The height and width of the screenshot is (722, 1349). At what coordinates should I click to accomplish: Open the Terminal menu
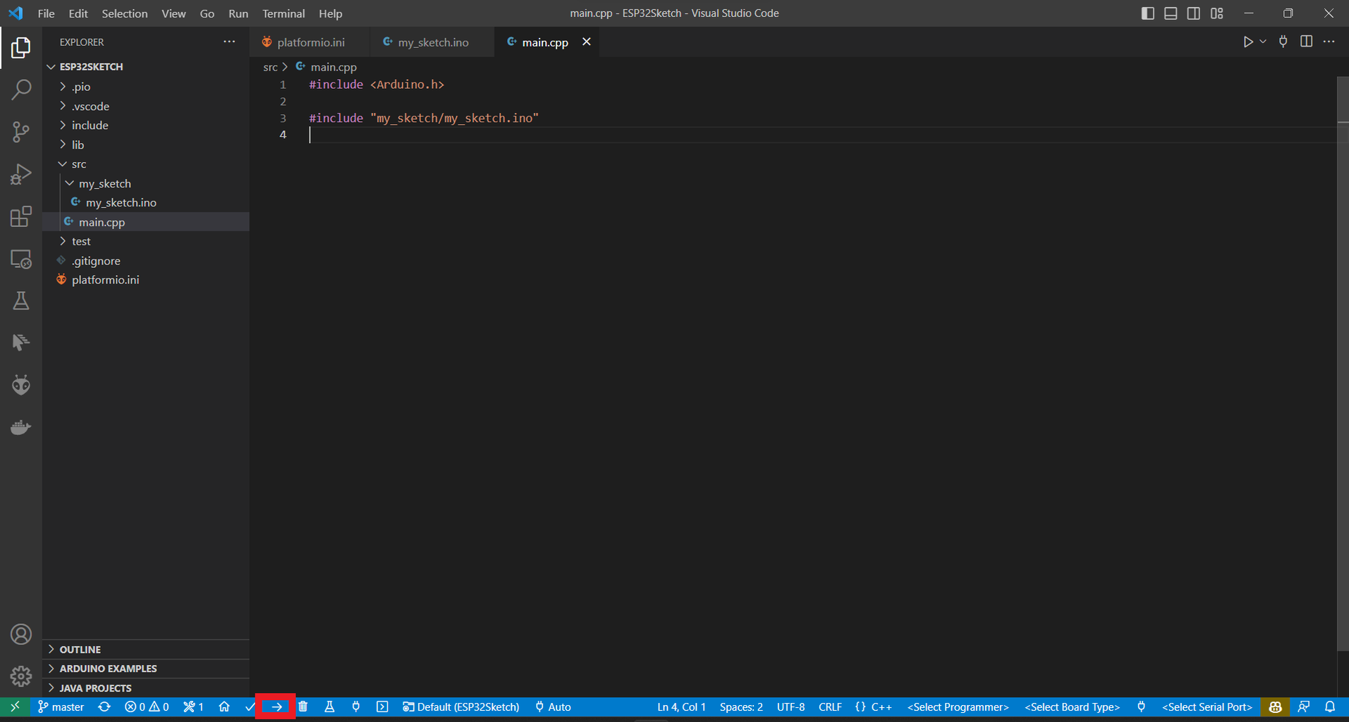[283, 13]
